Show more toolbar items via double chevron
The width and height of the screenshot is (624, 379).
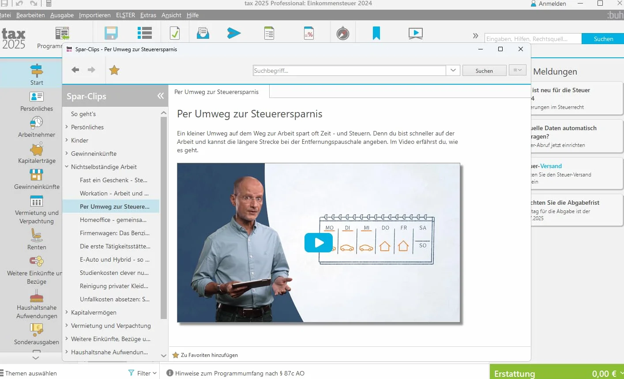475,36
